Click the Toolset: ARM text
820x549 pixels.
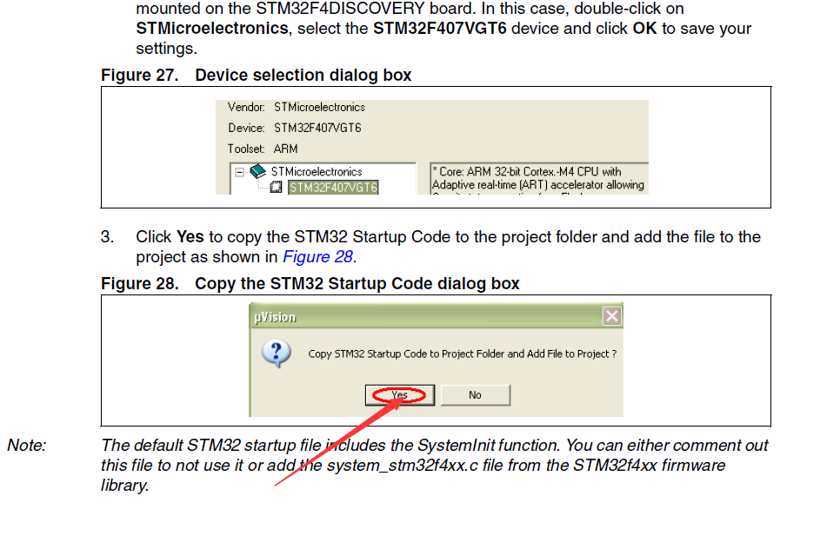tap(263, 149)
